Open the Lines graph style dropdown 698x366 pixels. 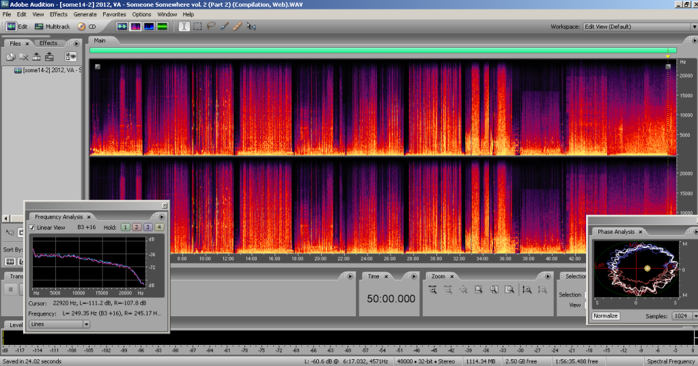tap(59, 324)
